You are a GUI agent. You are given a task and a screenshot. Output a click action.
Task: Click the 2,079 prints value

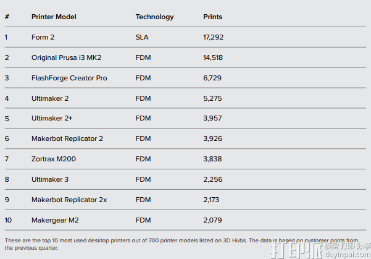212,220
